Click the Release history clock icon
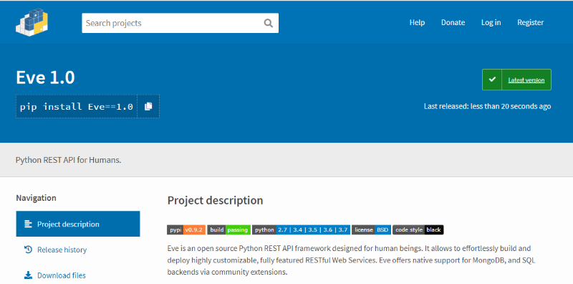573x284 pixels. [28, 250]
